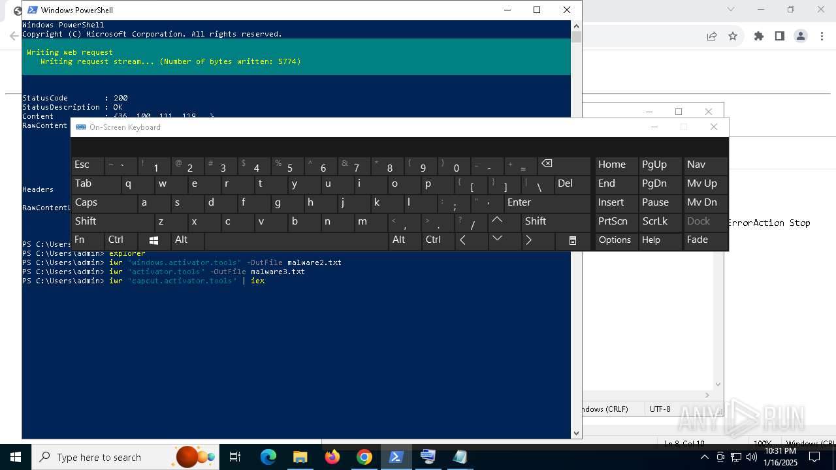The image size is (836, 470).
Task: Click the Fade key
Action: (x=705, y=240)
